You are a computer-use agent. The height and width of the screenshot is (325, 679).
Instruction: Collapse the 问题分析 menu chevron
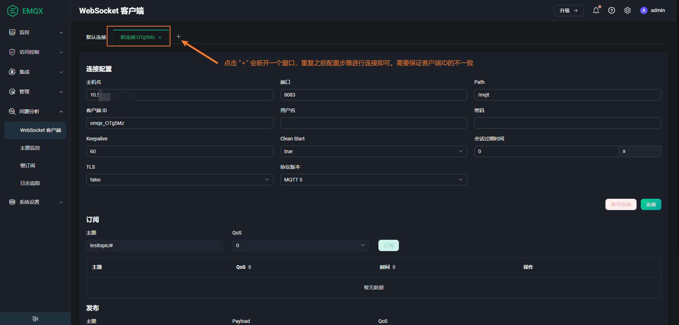[x=61, y=112]
